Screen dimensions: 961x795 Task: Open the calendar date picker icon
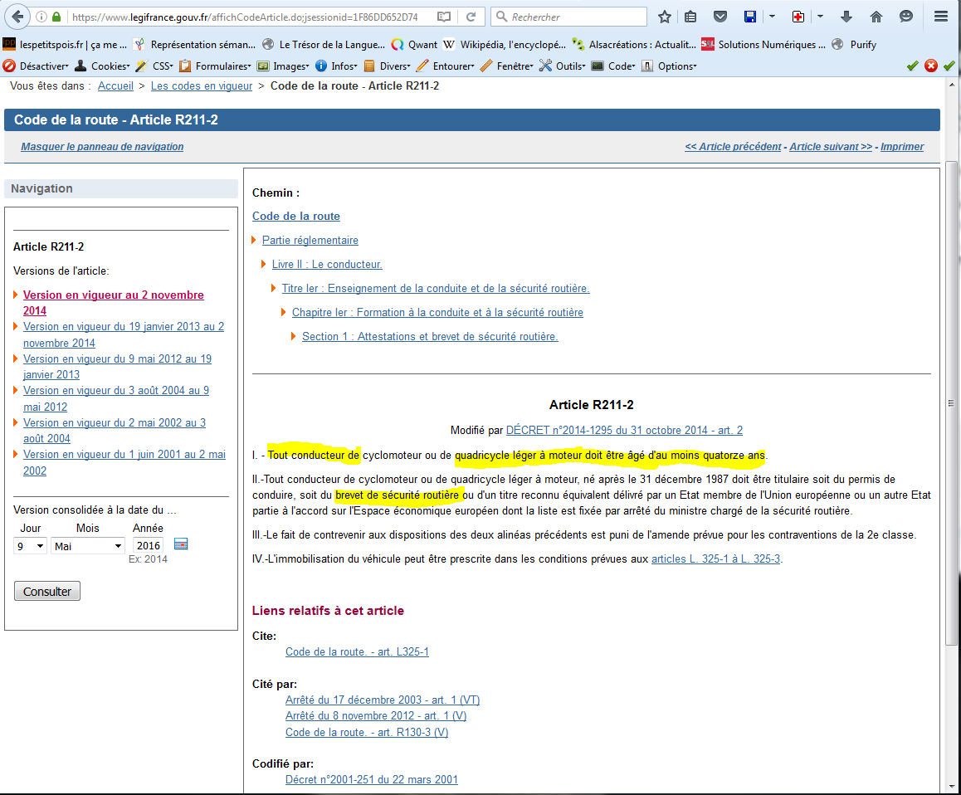[181, 544]
